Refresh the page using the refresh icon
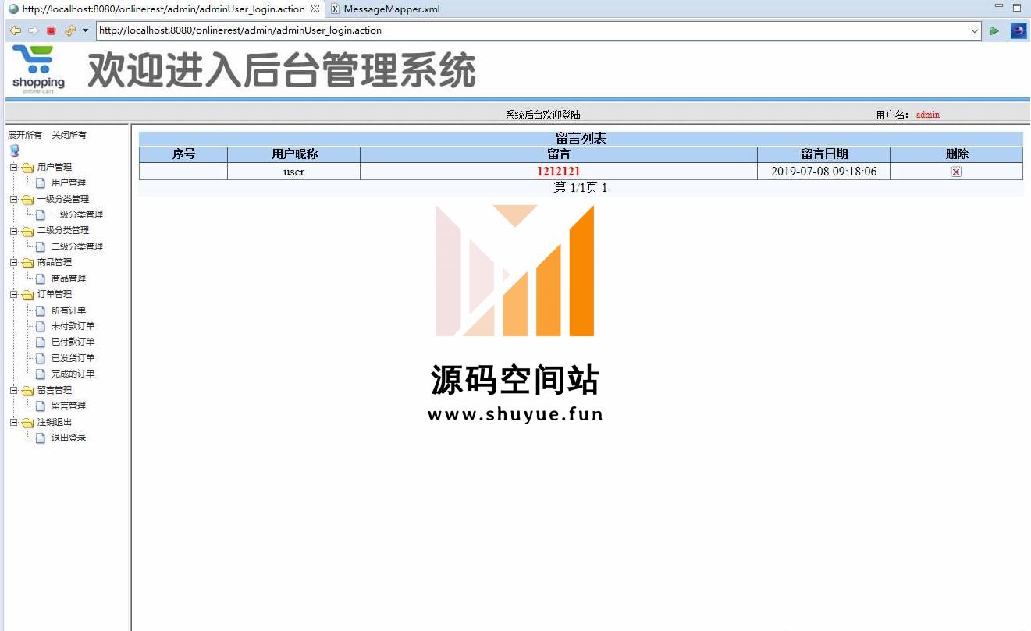The height and width of the screenshot is (631, 1031). click(70, 30)
